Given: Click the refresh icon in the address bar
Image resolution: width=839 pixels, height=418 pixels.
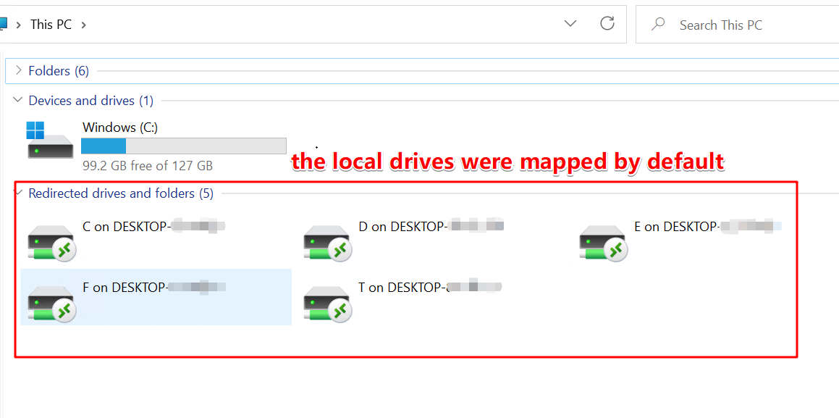Looking at the screenshot, I should click(607, 23).
